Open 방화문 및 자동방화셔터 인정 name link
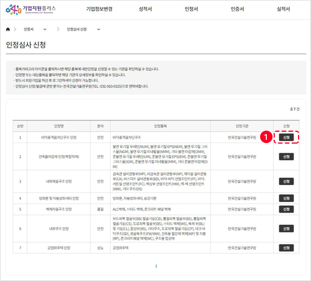 click(59, 198)
